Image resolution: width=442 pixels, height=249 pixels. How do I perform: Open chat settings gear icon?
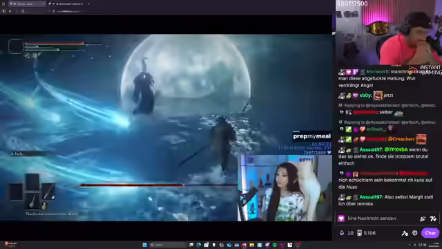[x=414, y=233]
